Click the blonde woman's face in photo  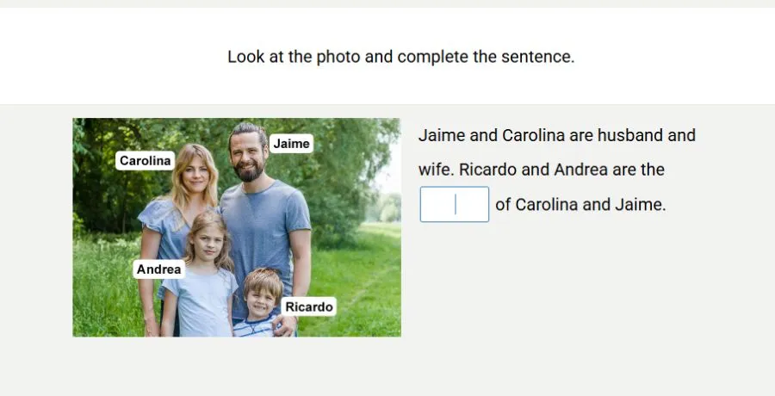[x=195, y=175]
